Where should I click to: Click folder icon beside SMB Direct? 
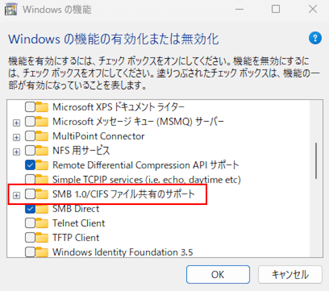tap(42, 209)
